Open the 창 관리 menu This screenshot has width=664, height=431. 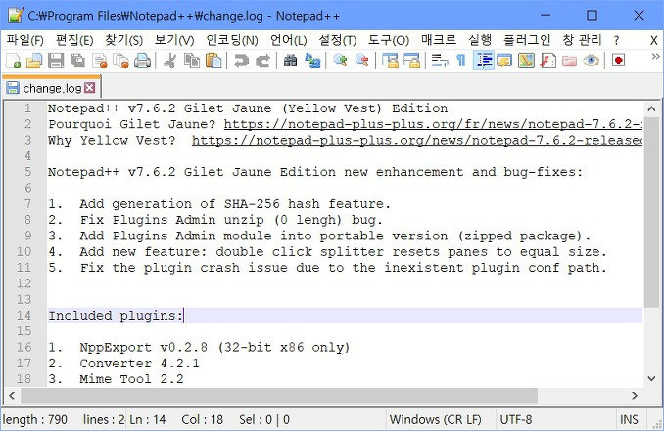click(582, 40)
